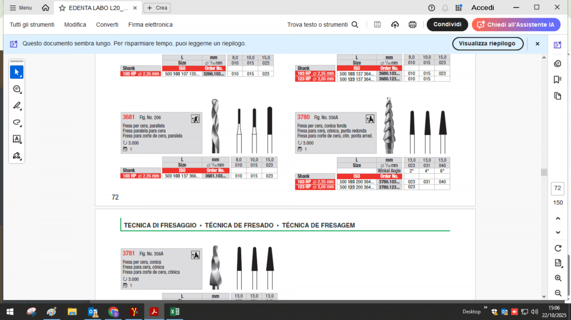
Task: Go to previous page with up chevron
Action: [558, 218]
